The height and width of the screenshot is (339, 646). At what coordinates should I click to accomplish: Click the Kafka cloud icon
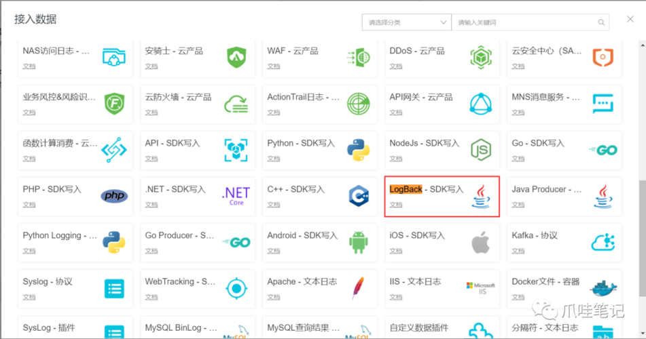coord(603,242)
